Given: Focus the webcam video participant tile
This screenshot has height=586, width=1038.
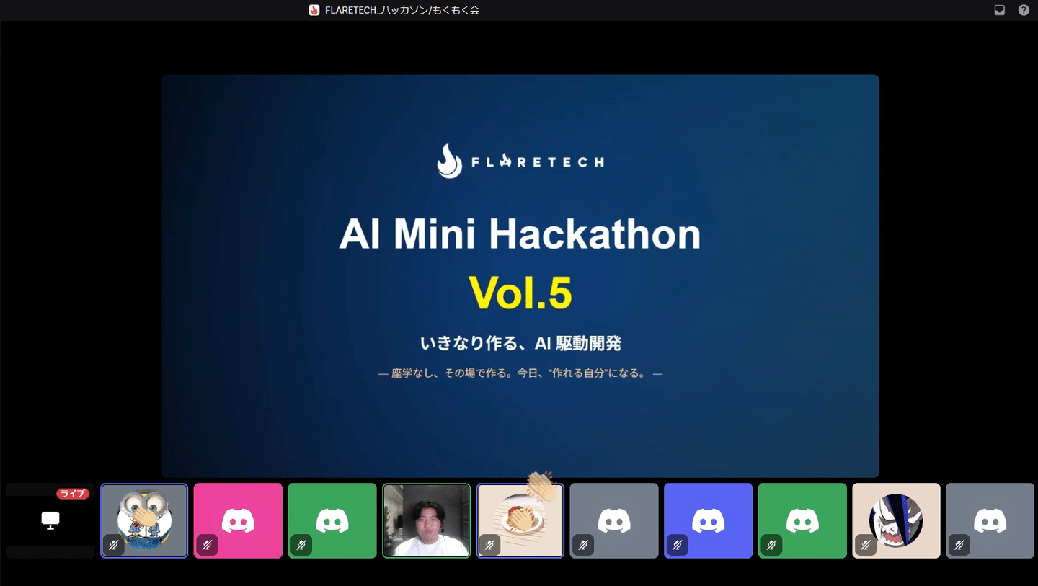Looking at the screenshot, I should pos(426,520).
